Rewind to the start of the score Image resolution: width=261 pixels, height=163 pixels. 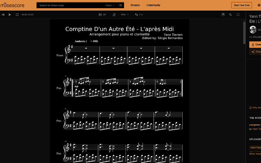click(3, 15)
